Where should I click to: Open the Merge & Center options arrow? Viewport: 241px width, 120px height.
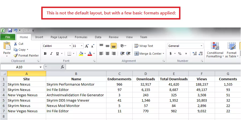pos(163,54)
